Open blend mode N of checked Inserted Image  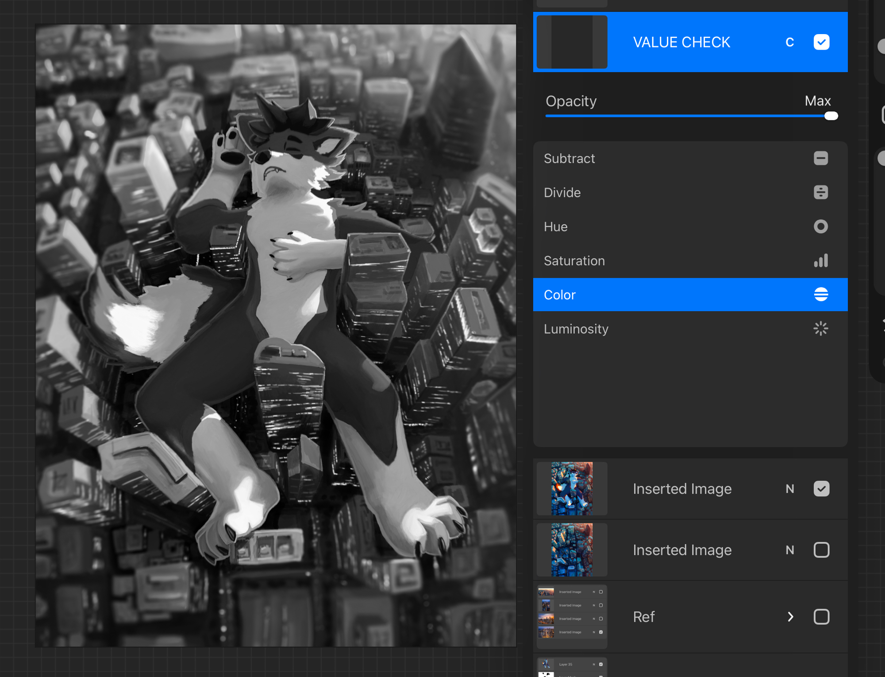tap(789, 488)
